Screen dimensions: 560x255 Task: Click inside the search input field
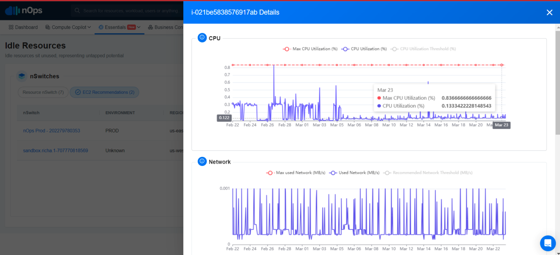(x=120, y=11)
